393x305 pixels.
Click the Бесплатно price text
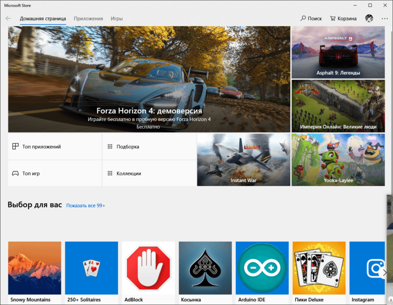coord(148,127)
